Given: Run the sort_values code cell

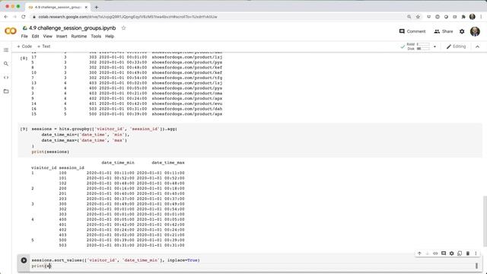Looking at the screenshot, I should [24, 260].
